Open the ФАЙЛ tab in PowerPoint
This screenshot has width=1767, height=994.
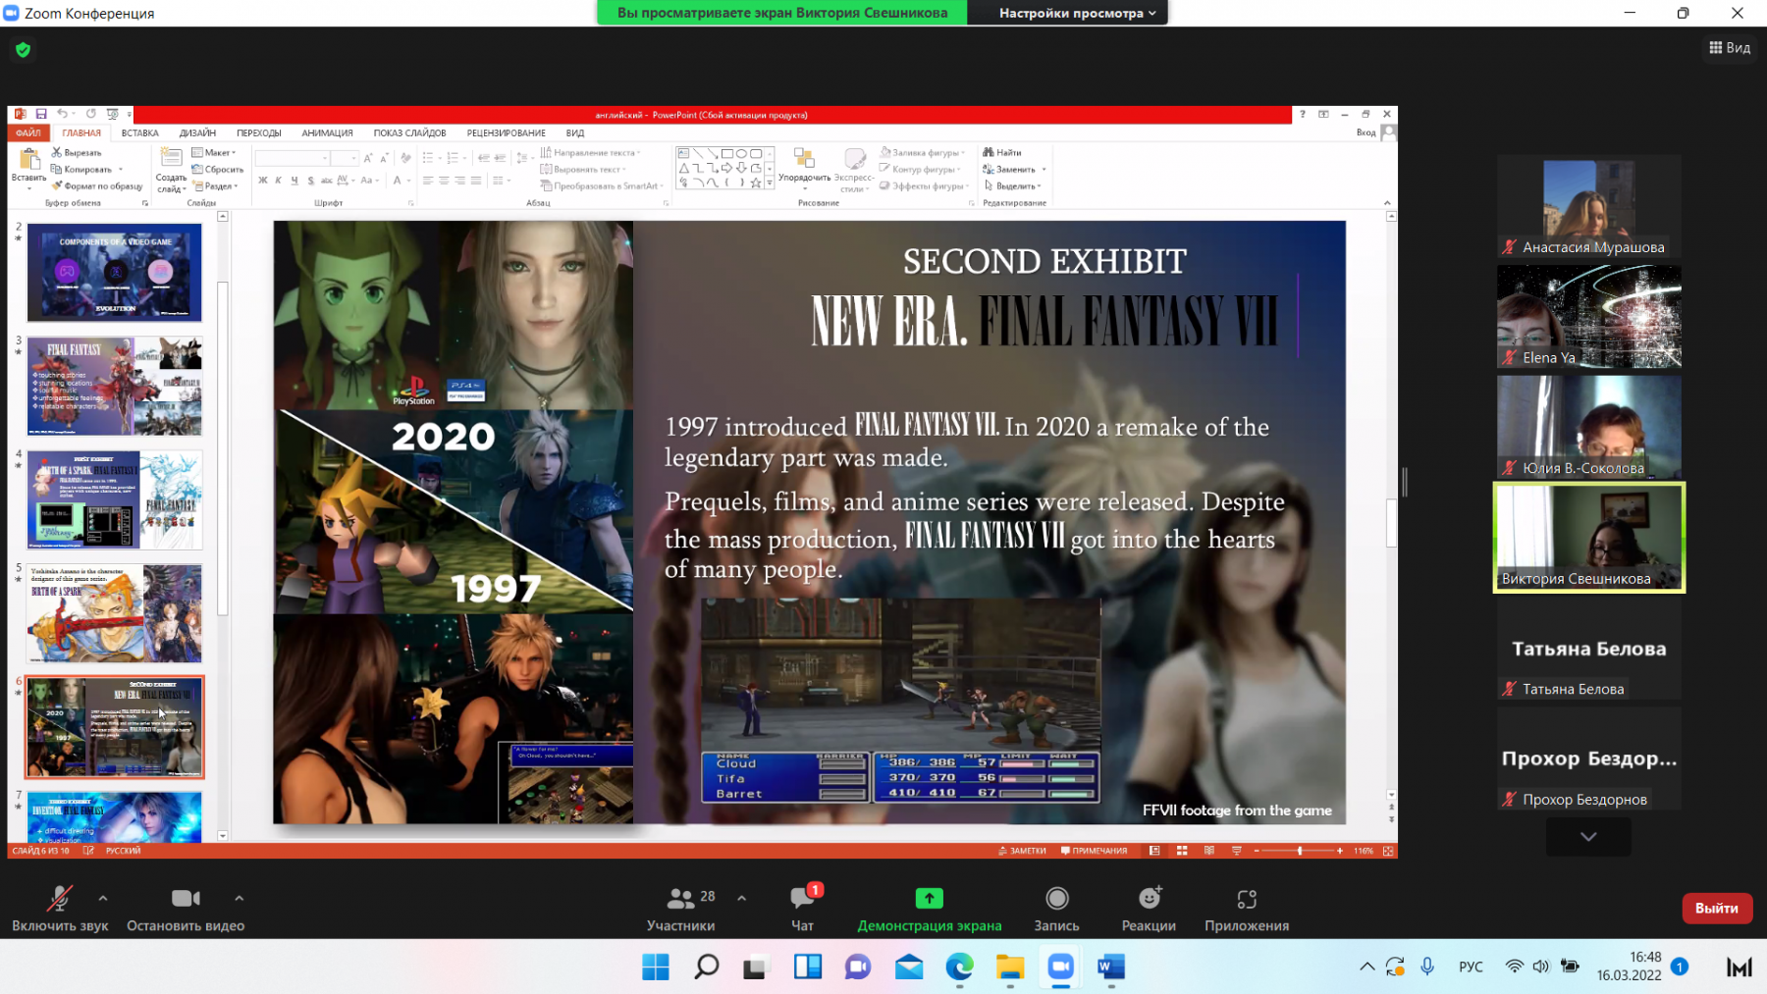pos(28,132)
